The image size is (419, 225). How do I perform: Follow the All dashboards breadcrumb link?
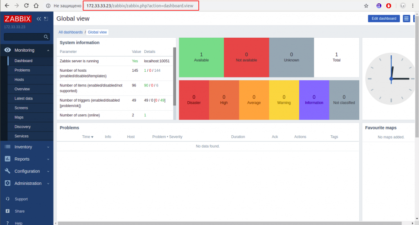tap(70, 32)
